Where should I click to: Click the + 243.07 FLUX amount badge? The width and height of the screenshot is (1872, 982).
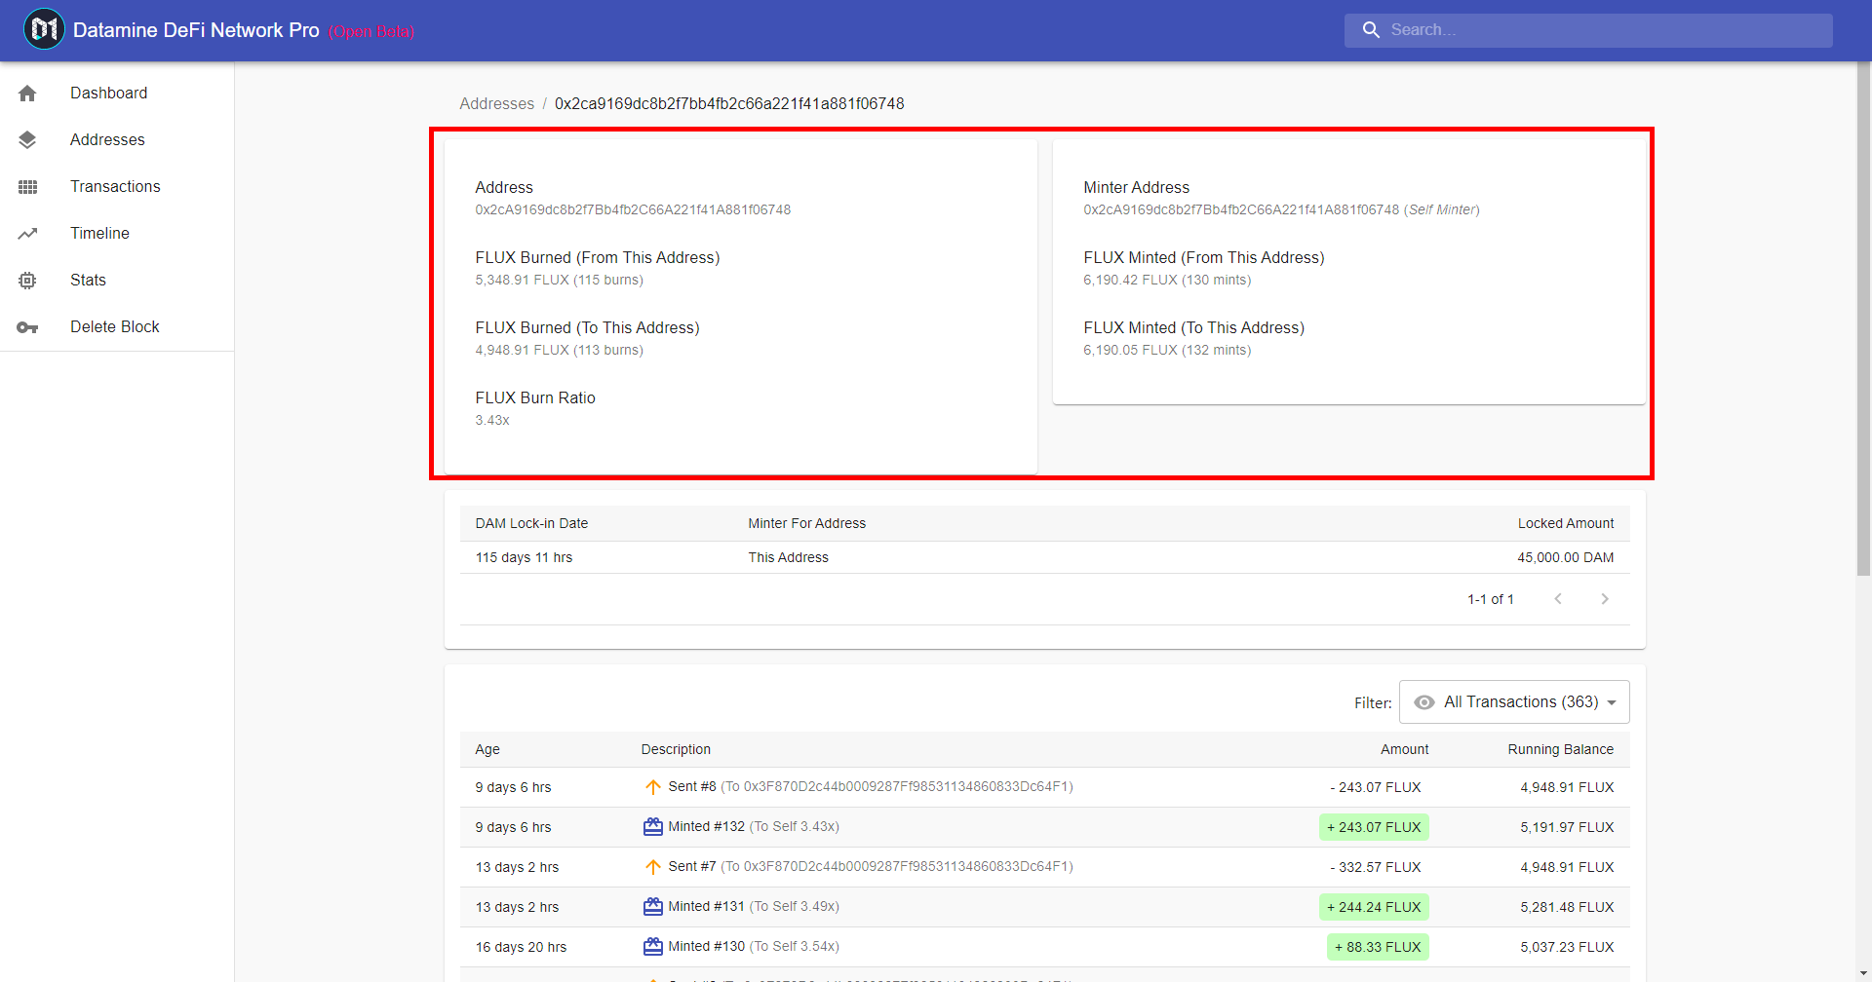tap(1374, 827)
